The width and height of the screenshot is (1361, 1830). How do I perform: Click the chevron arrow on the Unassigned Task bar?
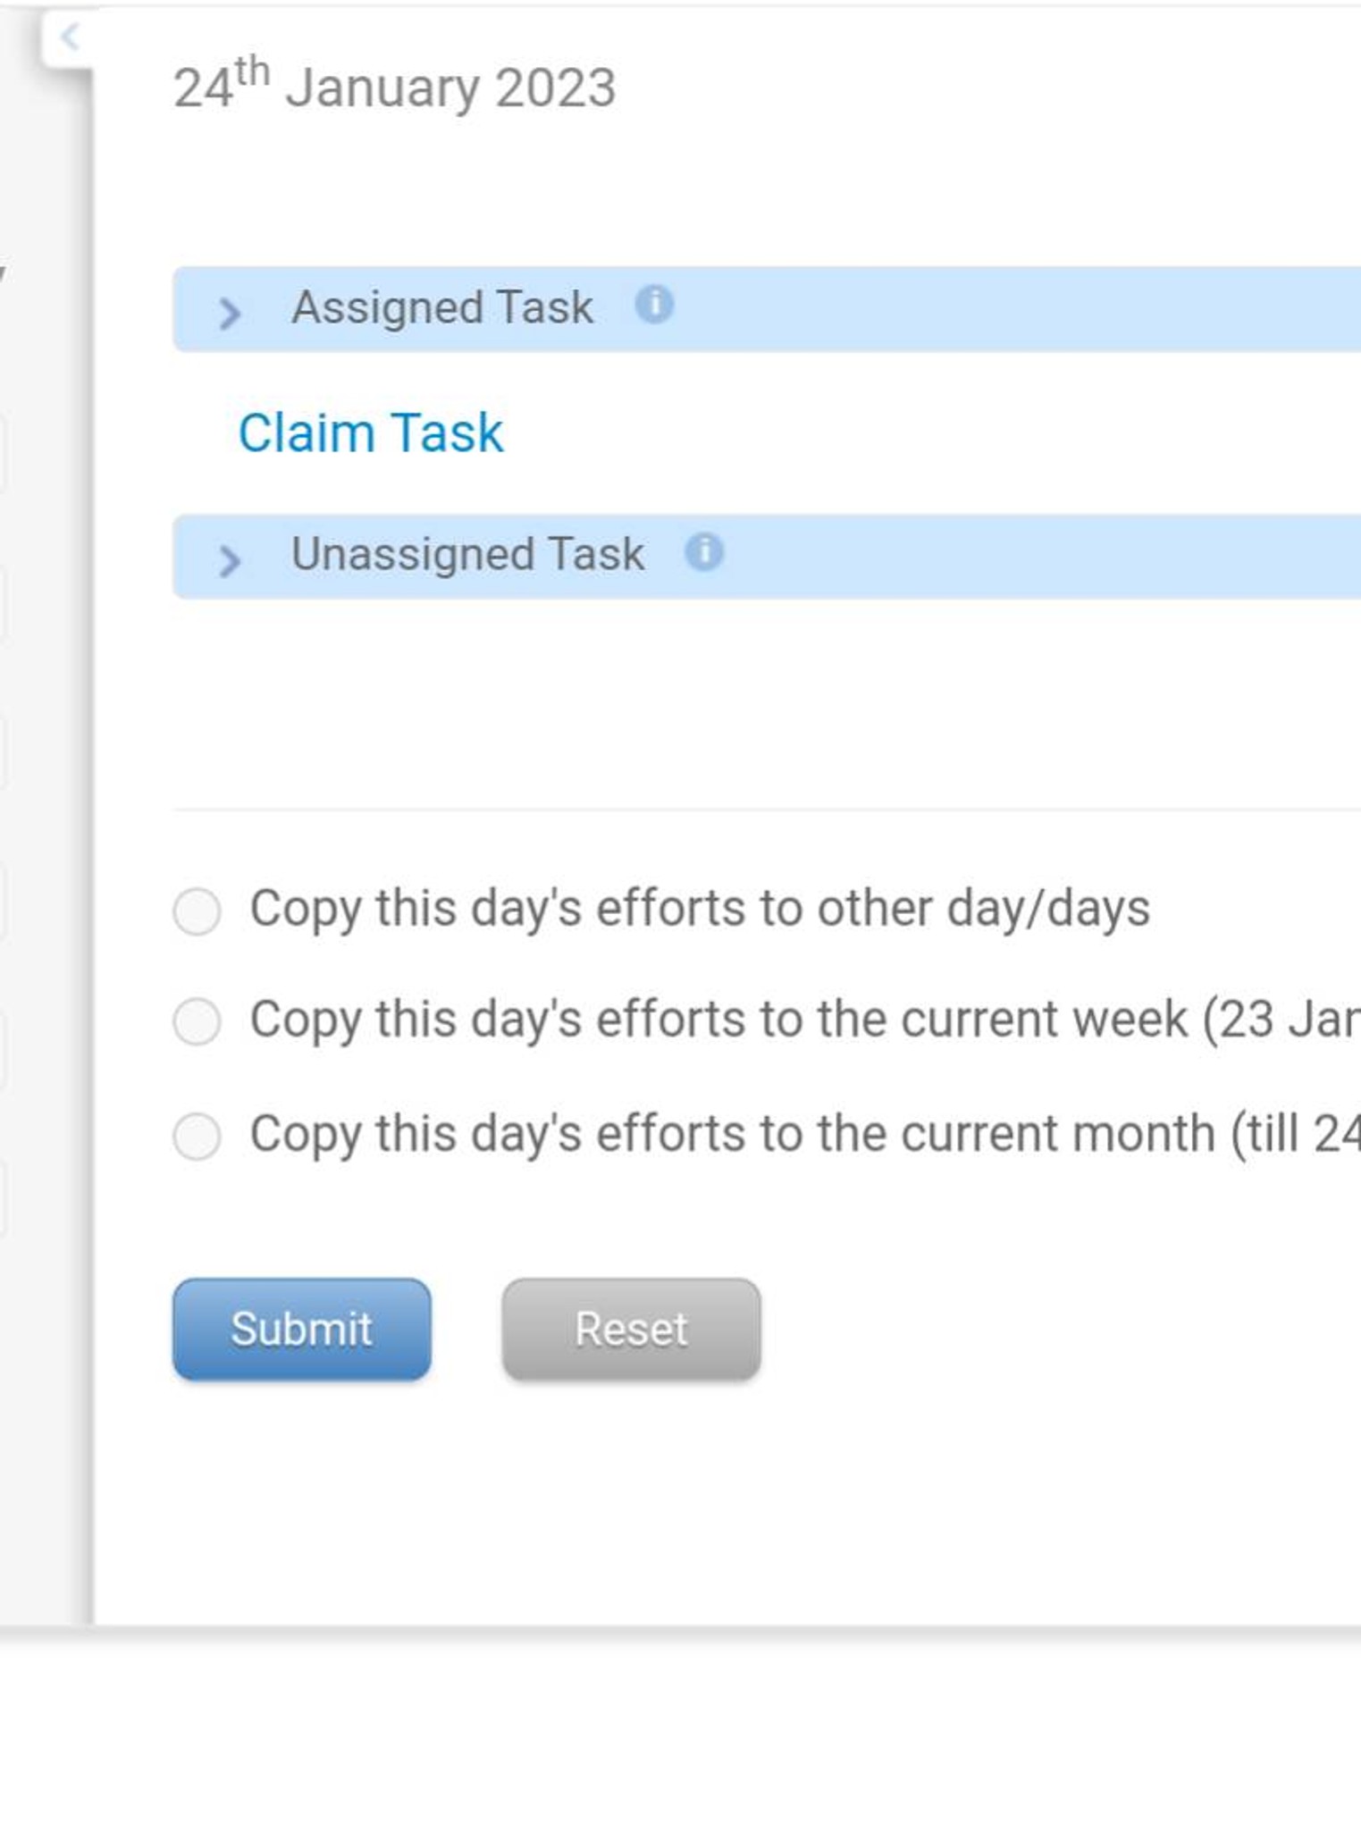pos(231,559)
